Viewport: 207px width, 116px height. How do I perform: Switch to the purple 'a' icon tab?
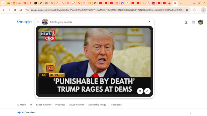[154, 3]
